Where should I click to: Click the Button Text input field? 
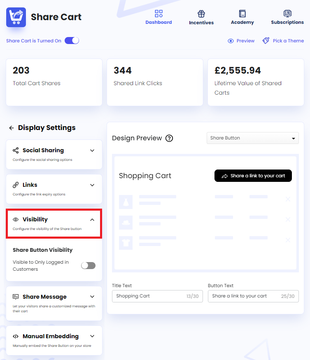click(x=253, y=296)
